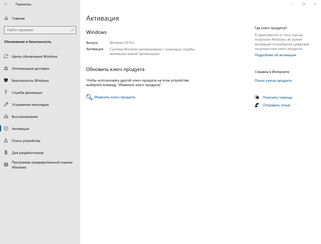Restore down the Параметры window

[x=304, y=4]
